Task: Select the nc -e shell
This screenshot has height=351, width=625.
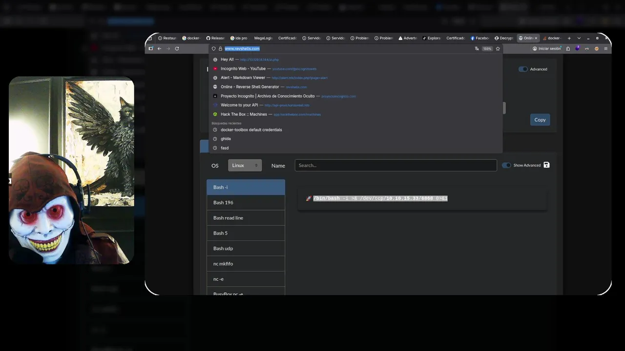Action: click(x=246, y=279)
